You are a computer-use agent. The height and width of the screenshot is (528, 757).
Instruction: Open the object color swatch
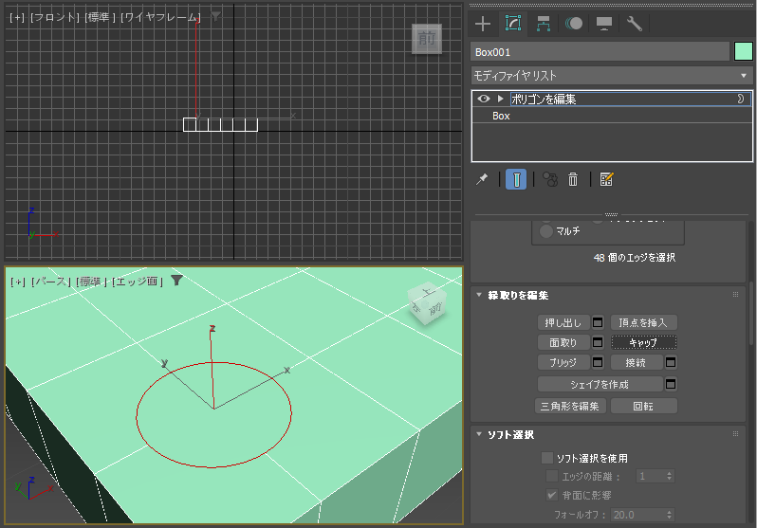click(x=744, y=51)
